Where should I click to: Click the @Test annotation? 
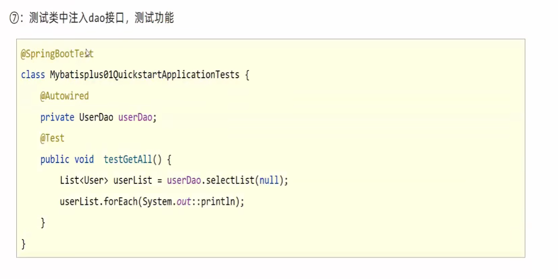point(52,138)
